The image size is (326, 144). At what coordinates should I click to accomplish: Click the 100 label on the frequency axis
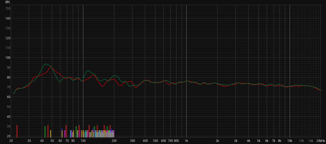83,141
